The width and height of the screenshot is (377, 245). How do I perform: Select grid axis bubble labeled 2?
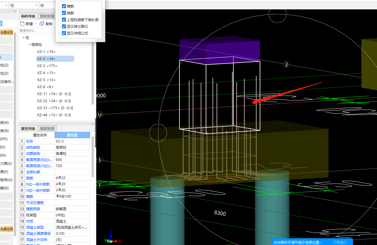[x=286, y=64]
